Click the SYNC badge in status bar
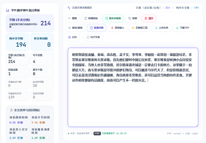Screen dimensions: 206x143 (x=97, y=133)
